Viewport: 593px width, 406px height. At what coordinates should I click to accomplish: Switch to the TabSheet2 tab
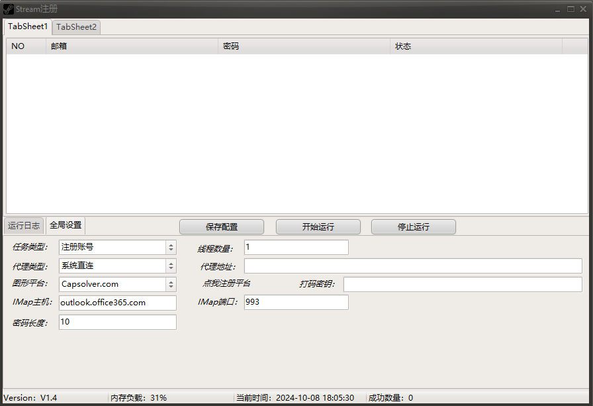[76, 27]
